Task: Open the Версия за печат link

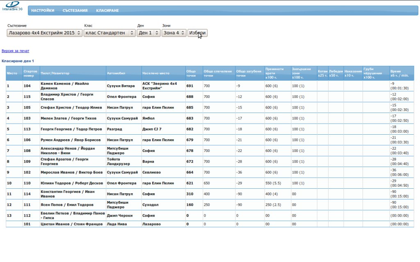Action: click(16, 51)
